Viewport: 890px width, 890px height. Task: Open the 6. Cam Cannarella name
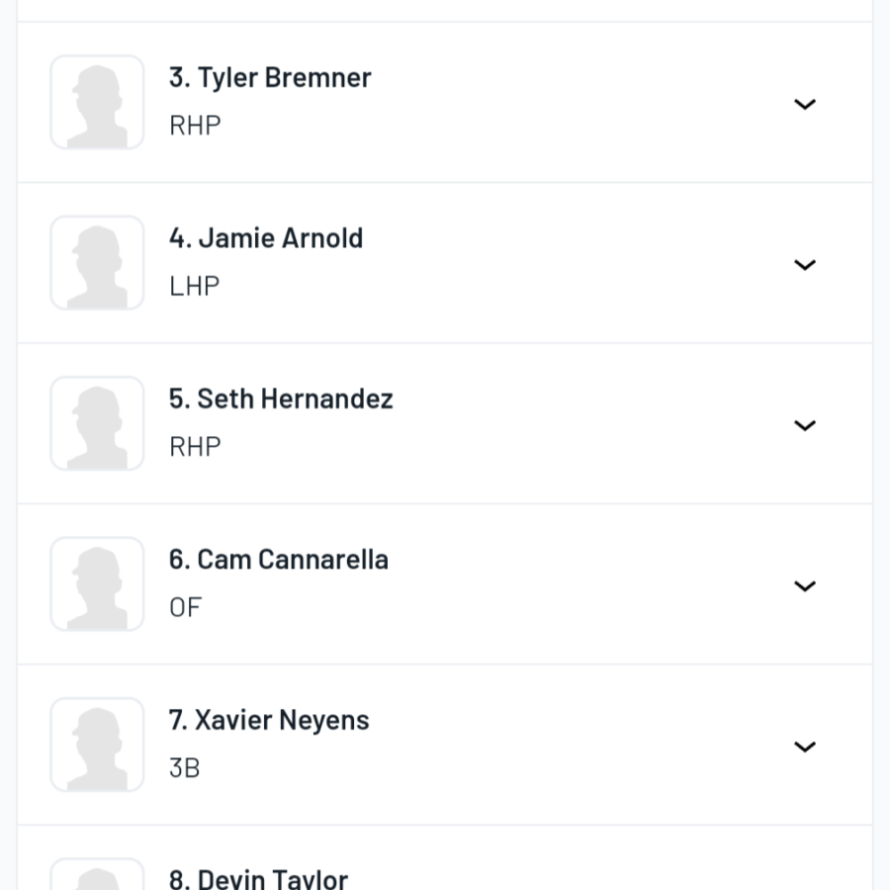[x=279, y=560]
